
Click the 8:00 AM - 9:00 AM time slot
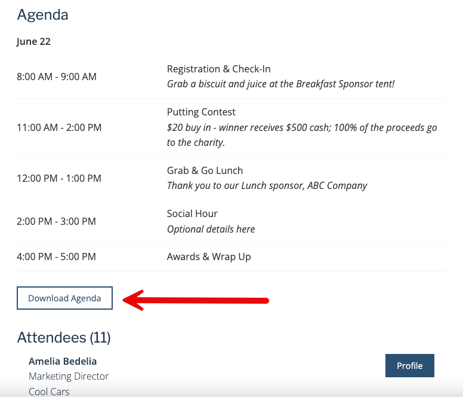pos(57,77)
